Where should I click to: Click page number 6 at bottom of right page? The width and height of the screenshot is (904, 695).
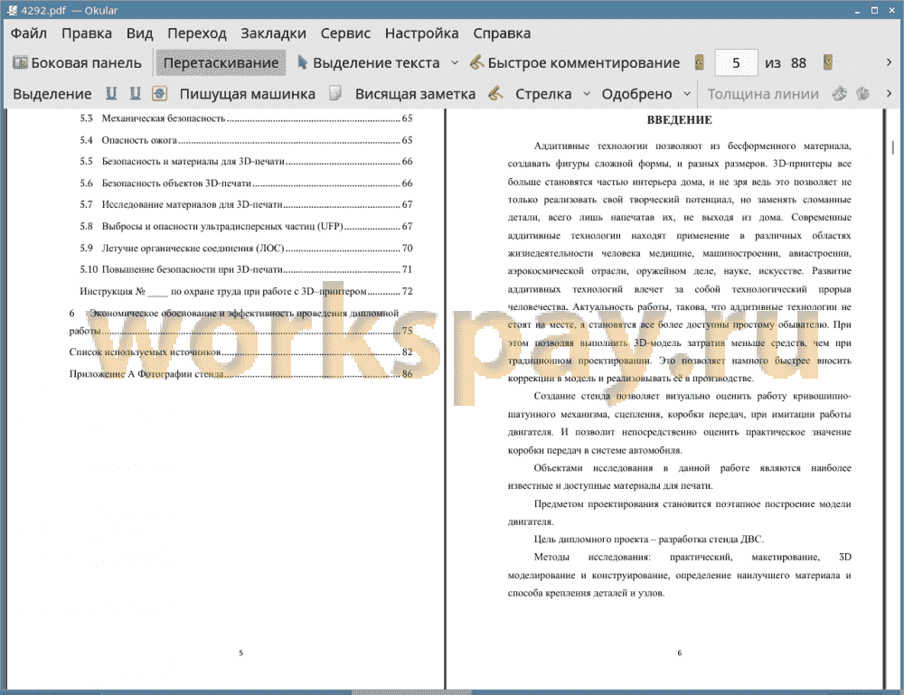tap(679, 653)
